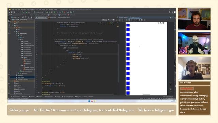Click the Search Everywhere magnifier icon
Viewport: 218px width, 123px height.
[x=170, y=12]
